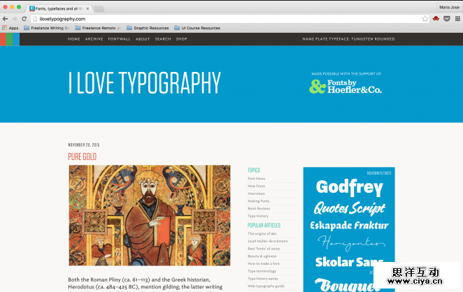Select the Fonts, typefaces and all tab
The image size is (463, 292).
[x=59, y=8]
